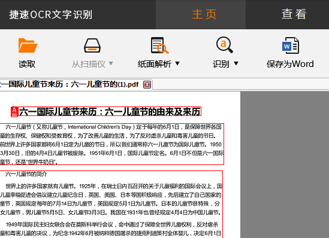Viewport: 329px width, 238px height.
Task: Click the 纸面解析 page analysis icon
Action: [159, 45]
